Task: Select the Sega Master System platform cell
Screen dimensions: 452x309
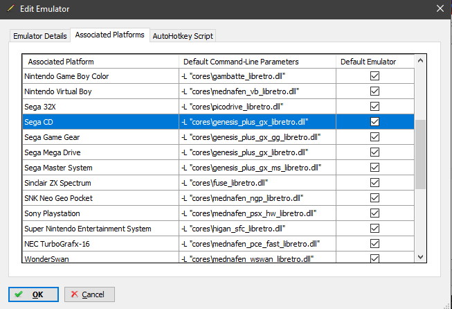Action: pyautogui.click(x=100, y=168)
